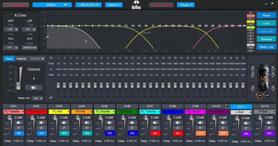This screenshot has height=146, width=278.
Task: Open the Master dropdown
Action: (x=52, y=5)
